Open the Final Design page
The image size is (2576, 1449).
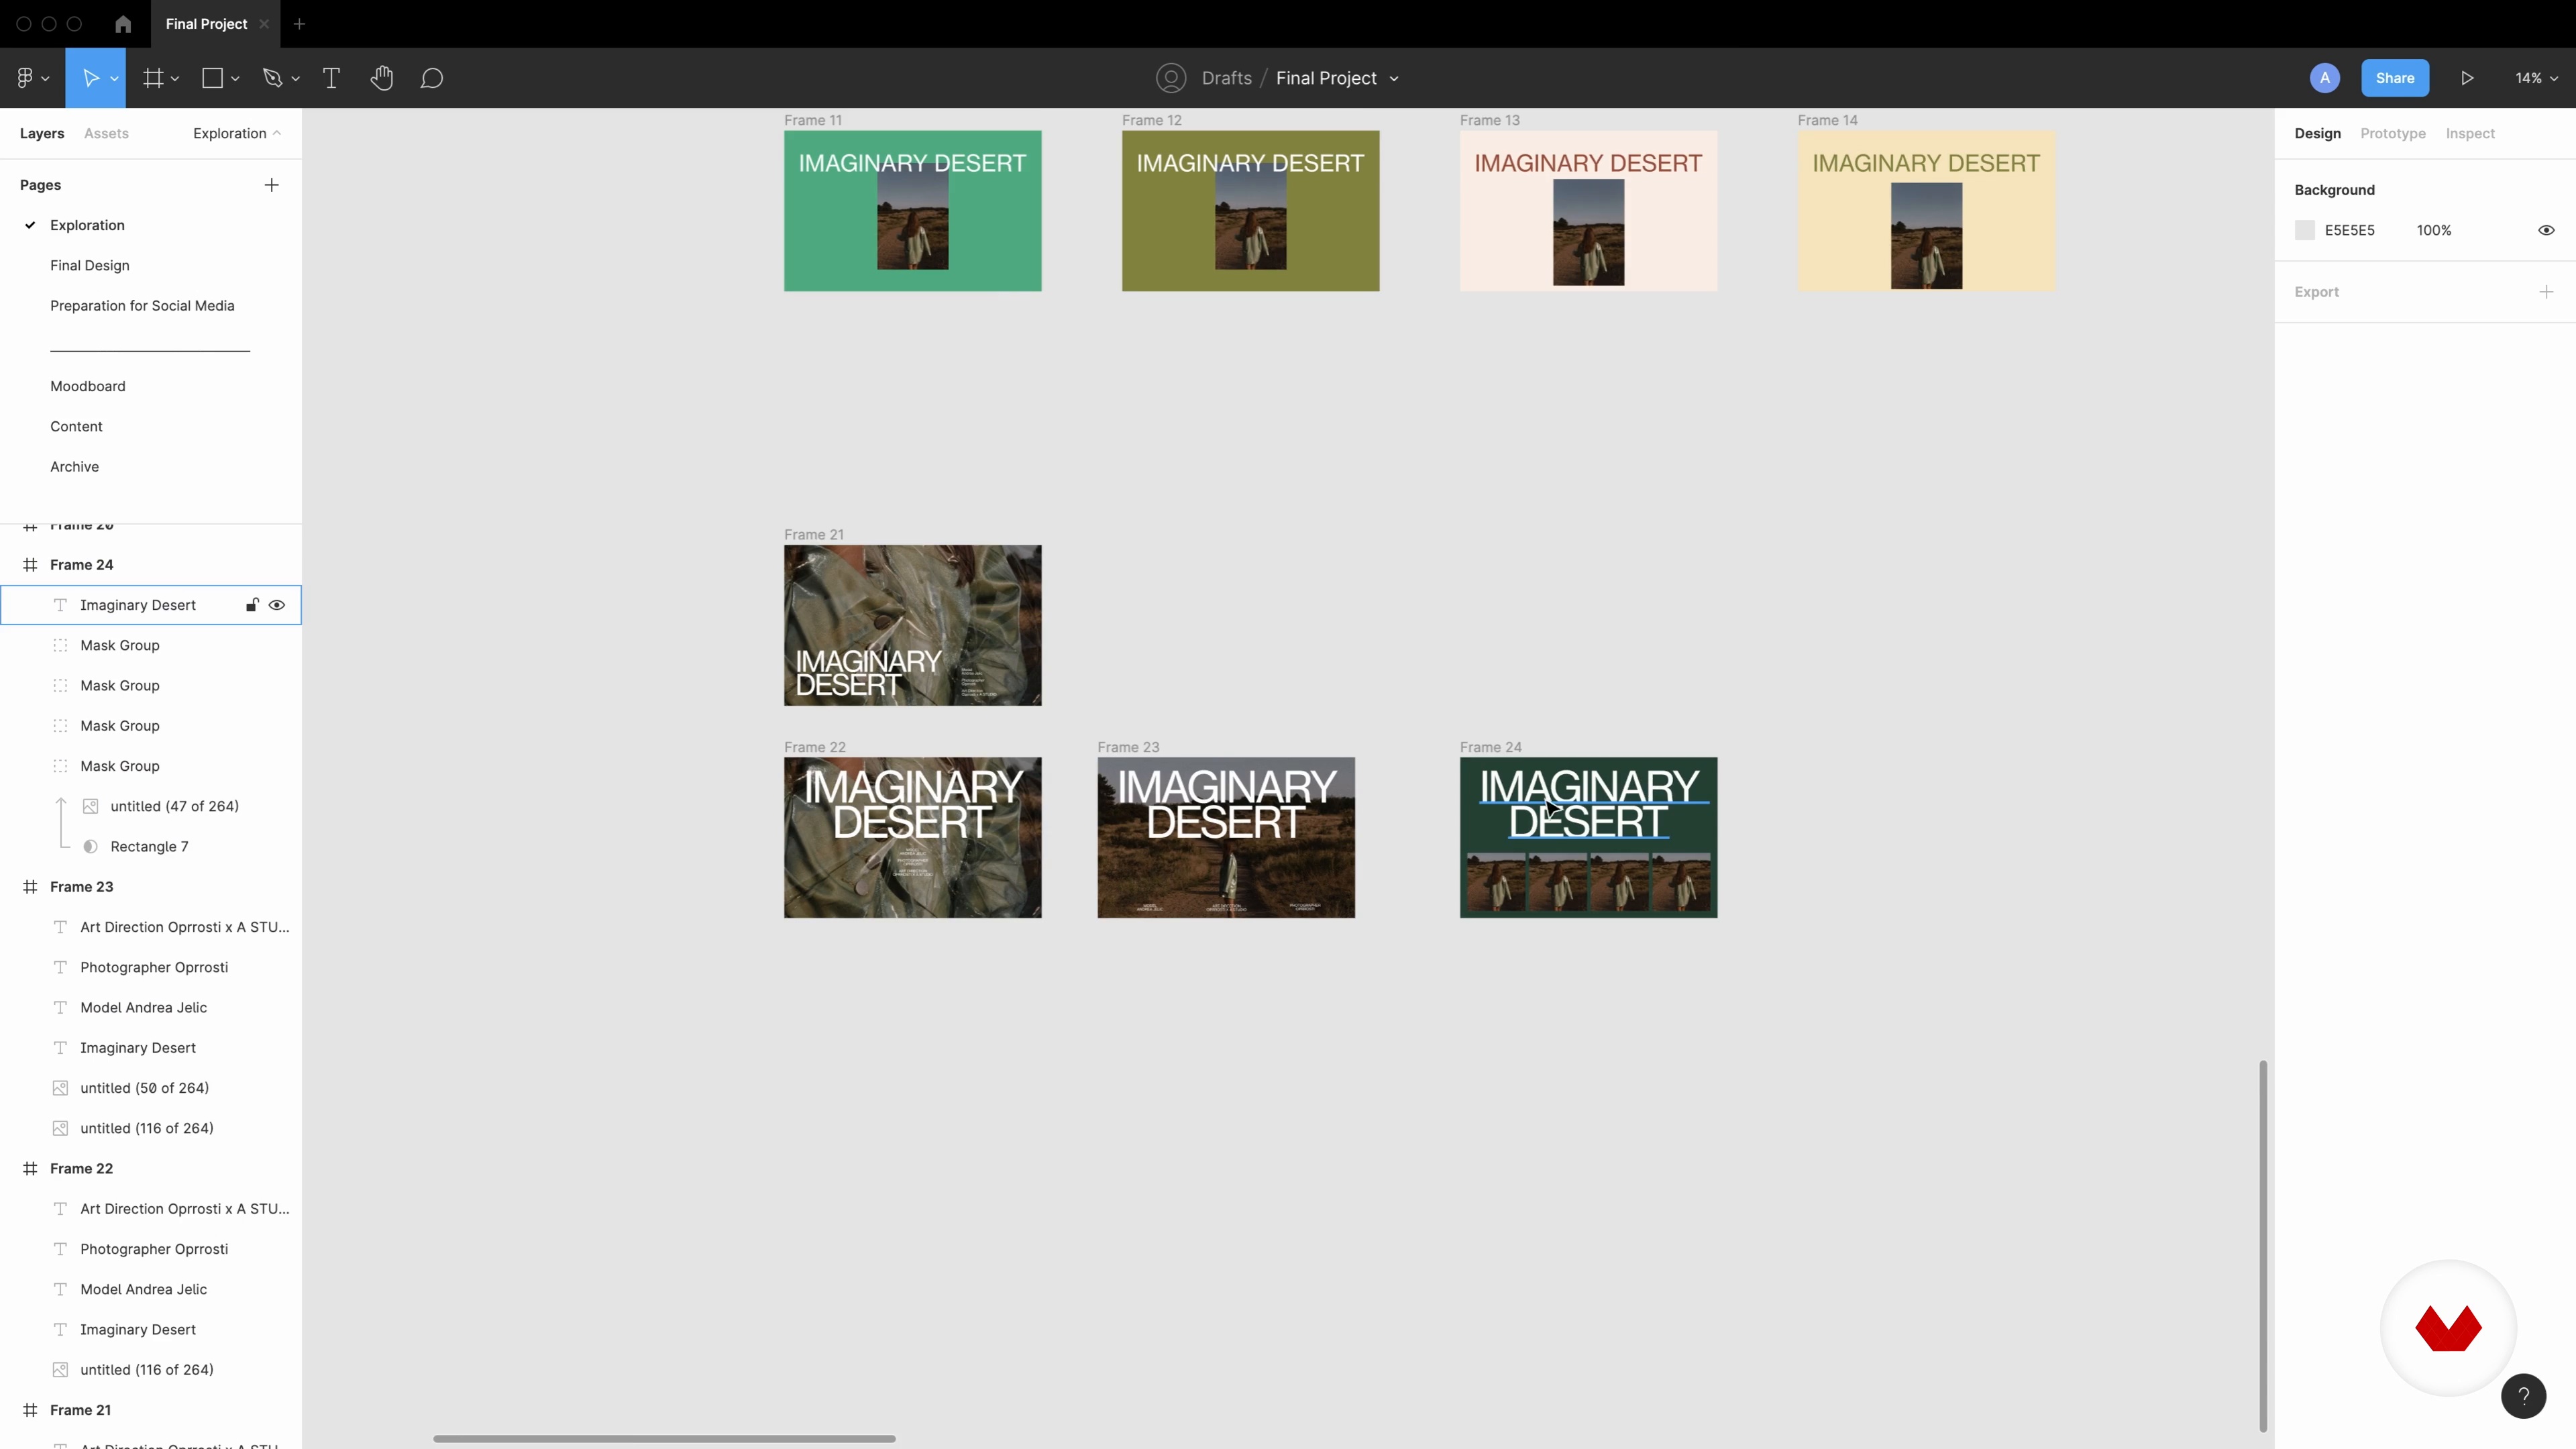[x=90, y=265]
